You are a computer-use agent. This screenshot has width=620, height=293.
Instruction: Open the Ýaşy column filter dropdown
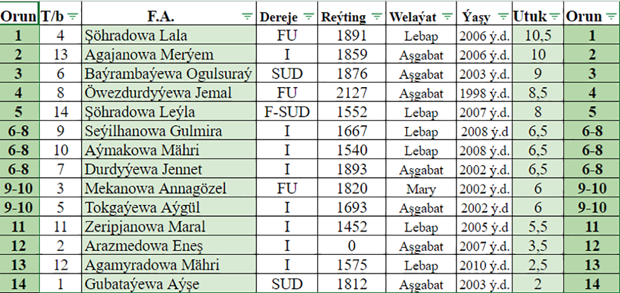(x=503, y=17)
